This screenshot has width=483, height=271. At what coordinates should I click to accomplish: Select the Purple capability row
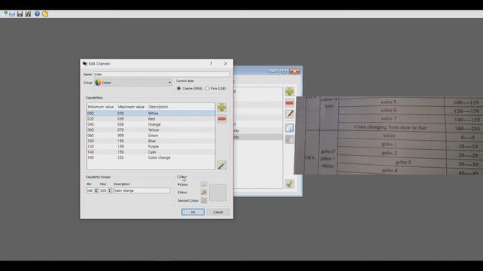click(x=151, y=147)
